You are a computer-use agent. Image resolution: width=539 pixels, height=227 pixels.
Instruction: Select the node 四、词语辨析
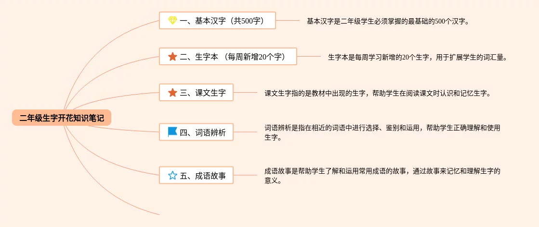pos(196,132)
